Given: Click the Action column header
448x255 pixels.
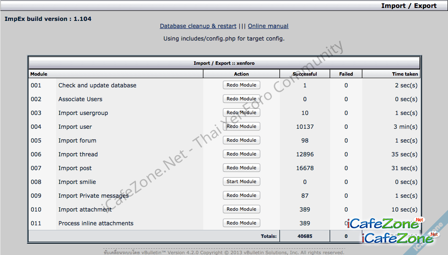Looking at the screenshot, I should pyautogui.click(x=241, y=74).
